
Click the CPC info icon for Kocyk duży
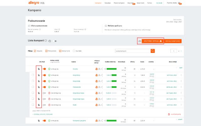153,76
